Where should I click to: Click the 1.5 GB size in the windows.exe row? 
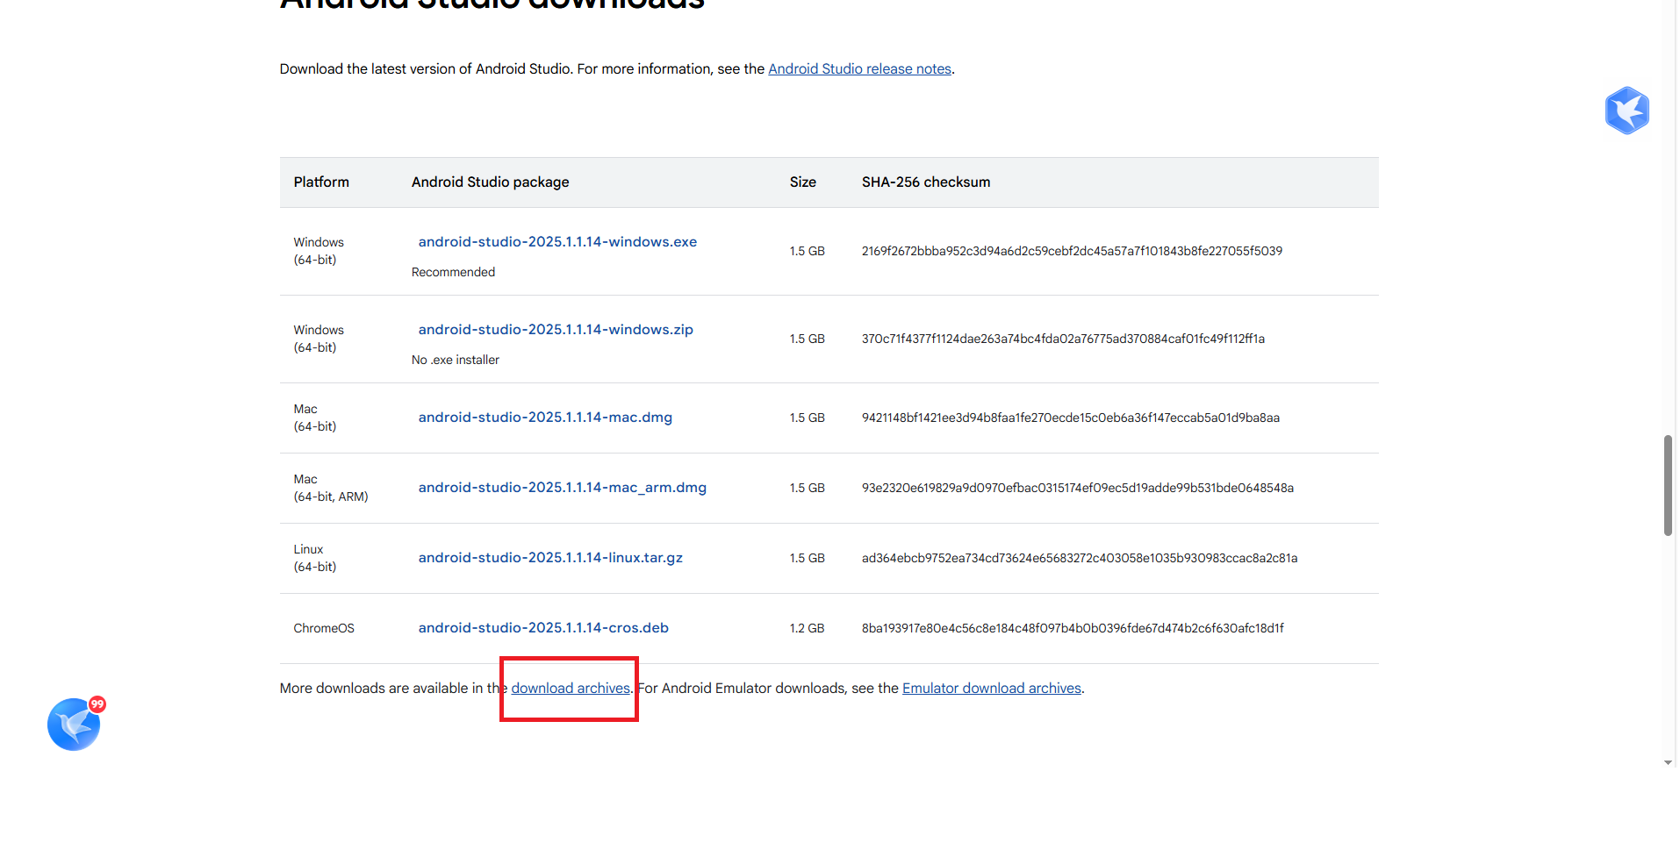point(807,251)
